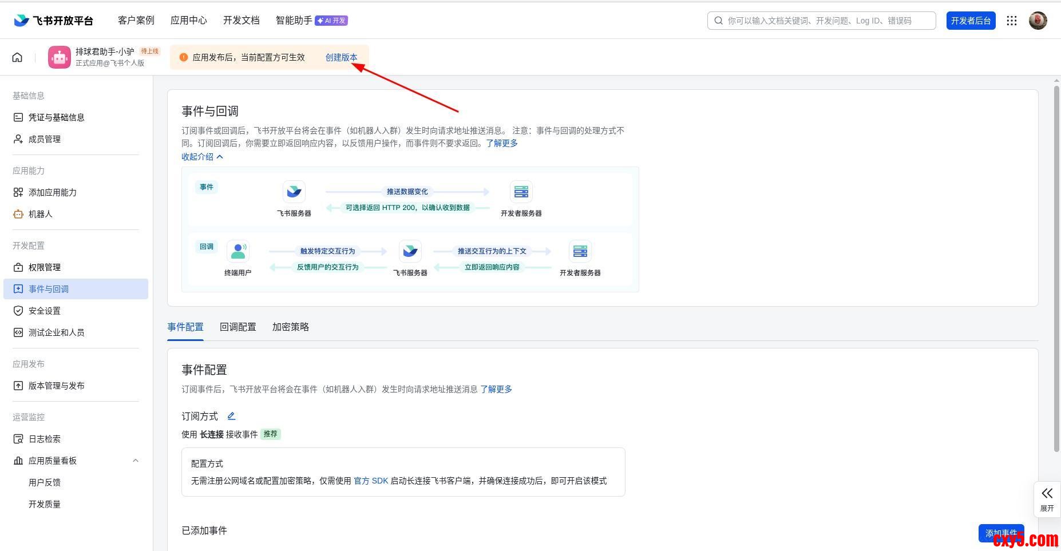Image resolution: width=1061 pixels, height=551 pixels.
Task: Collapse the 应用质量看板 submenu chevron
Action: [x=136, y=461]
